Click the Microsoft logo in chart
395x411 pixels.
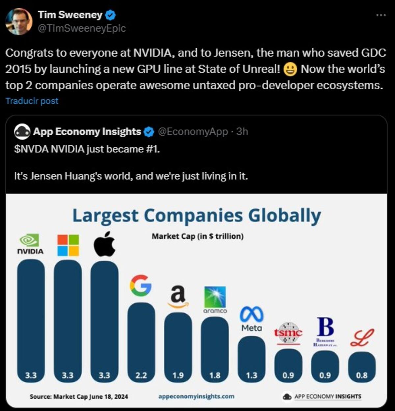point(68,245)
